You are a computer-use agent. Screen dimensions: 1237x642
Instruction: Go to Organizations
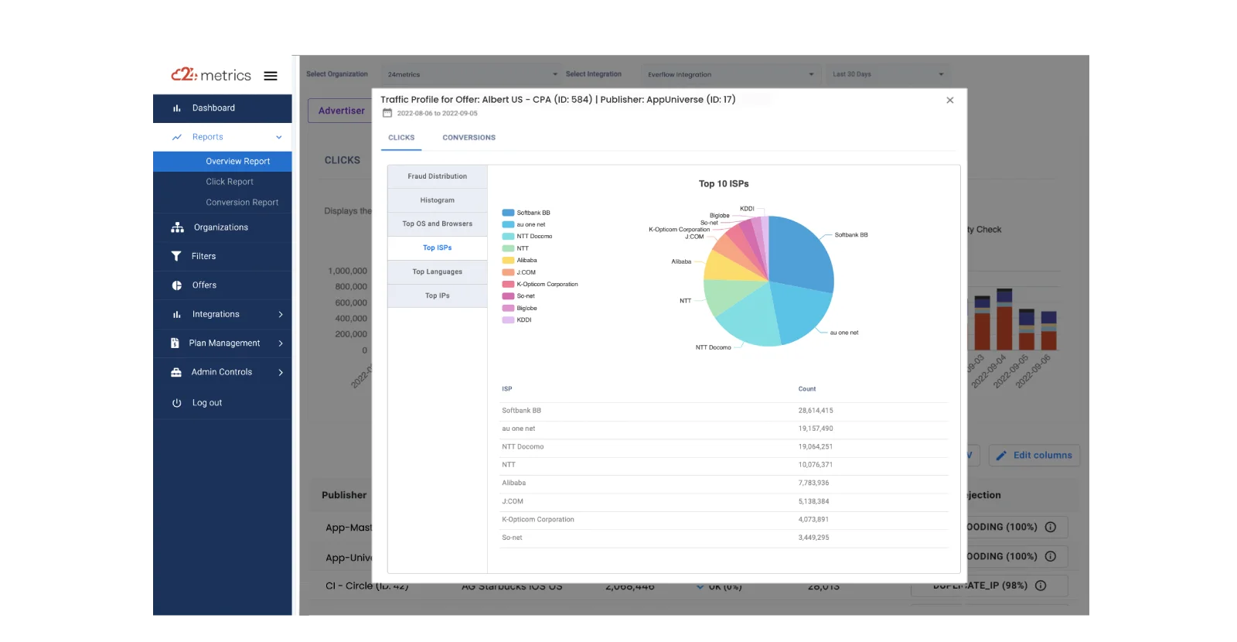click(x=223, y=227)
